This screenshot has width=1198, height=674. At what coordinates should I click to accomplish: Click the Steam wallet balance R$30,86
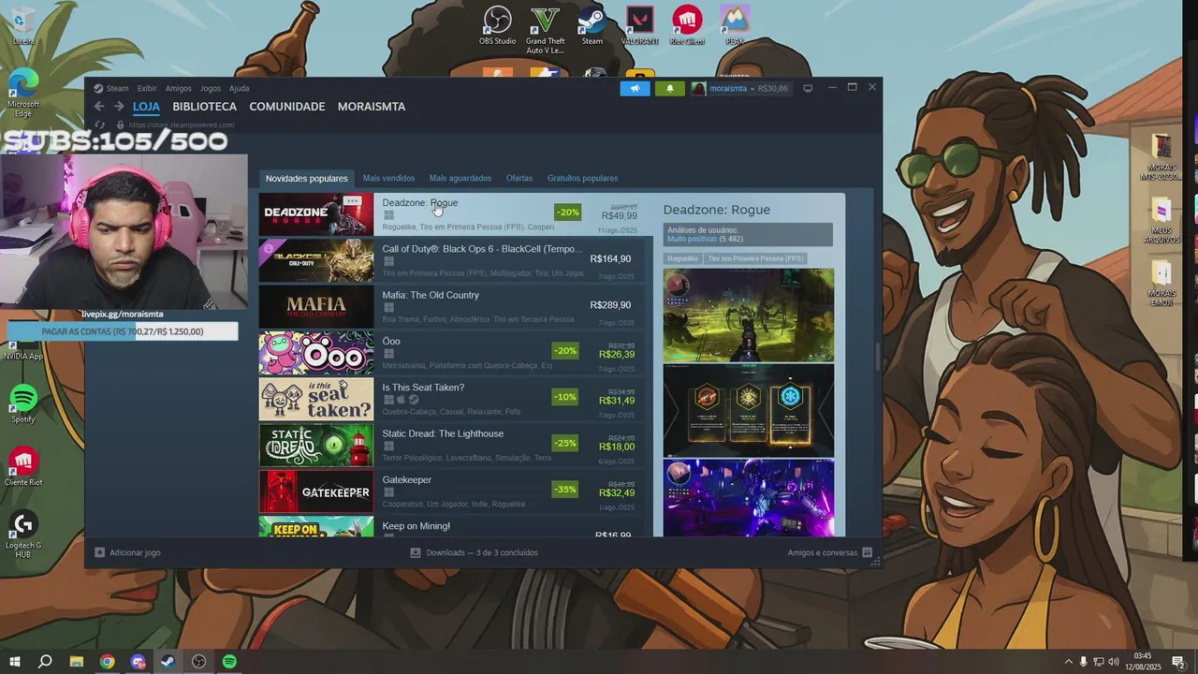coord(773,88)
